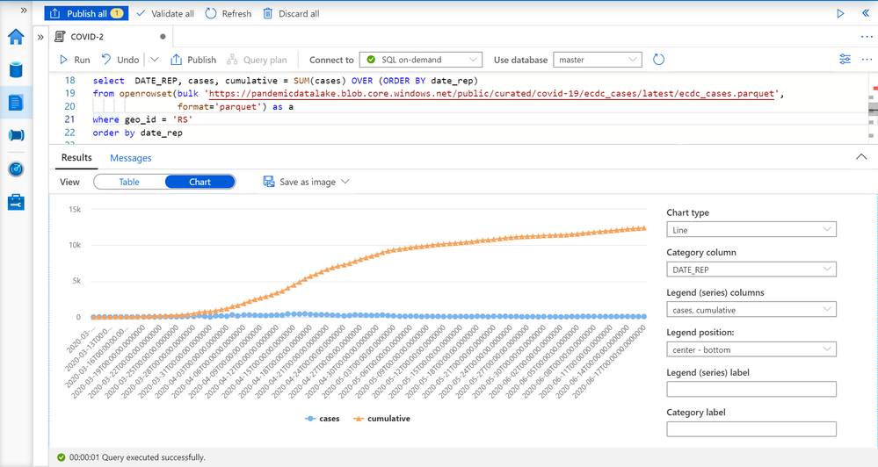Open the Connect to SQL on-demand dropdown
The image size is (878, 467).
point(420,60)
